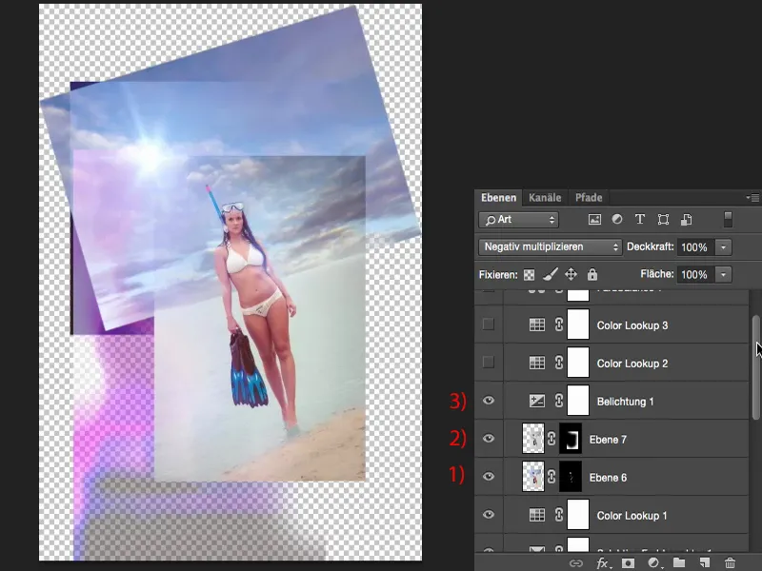Select Ebene 7 layer thumbnail
762x571 pixels.
[533, 439]
